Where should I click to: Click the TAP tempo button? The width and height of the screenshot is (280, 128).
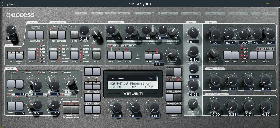[96, 71]
